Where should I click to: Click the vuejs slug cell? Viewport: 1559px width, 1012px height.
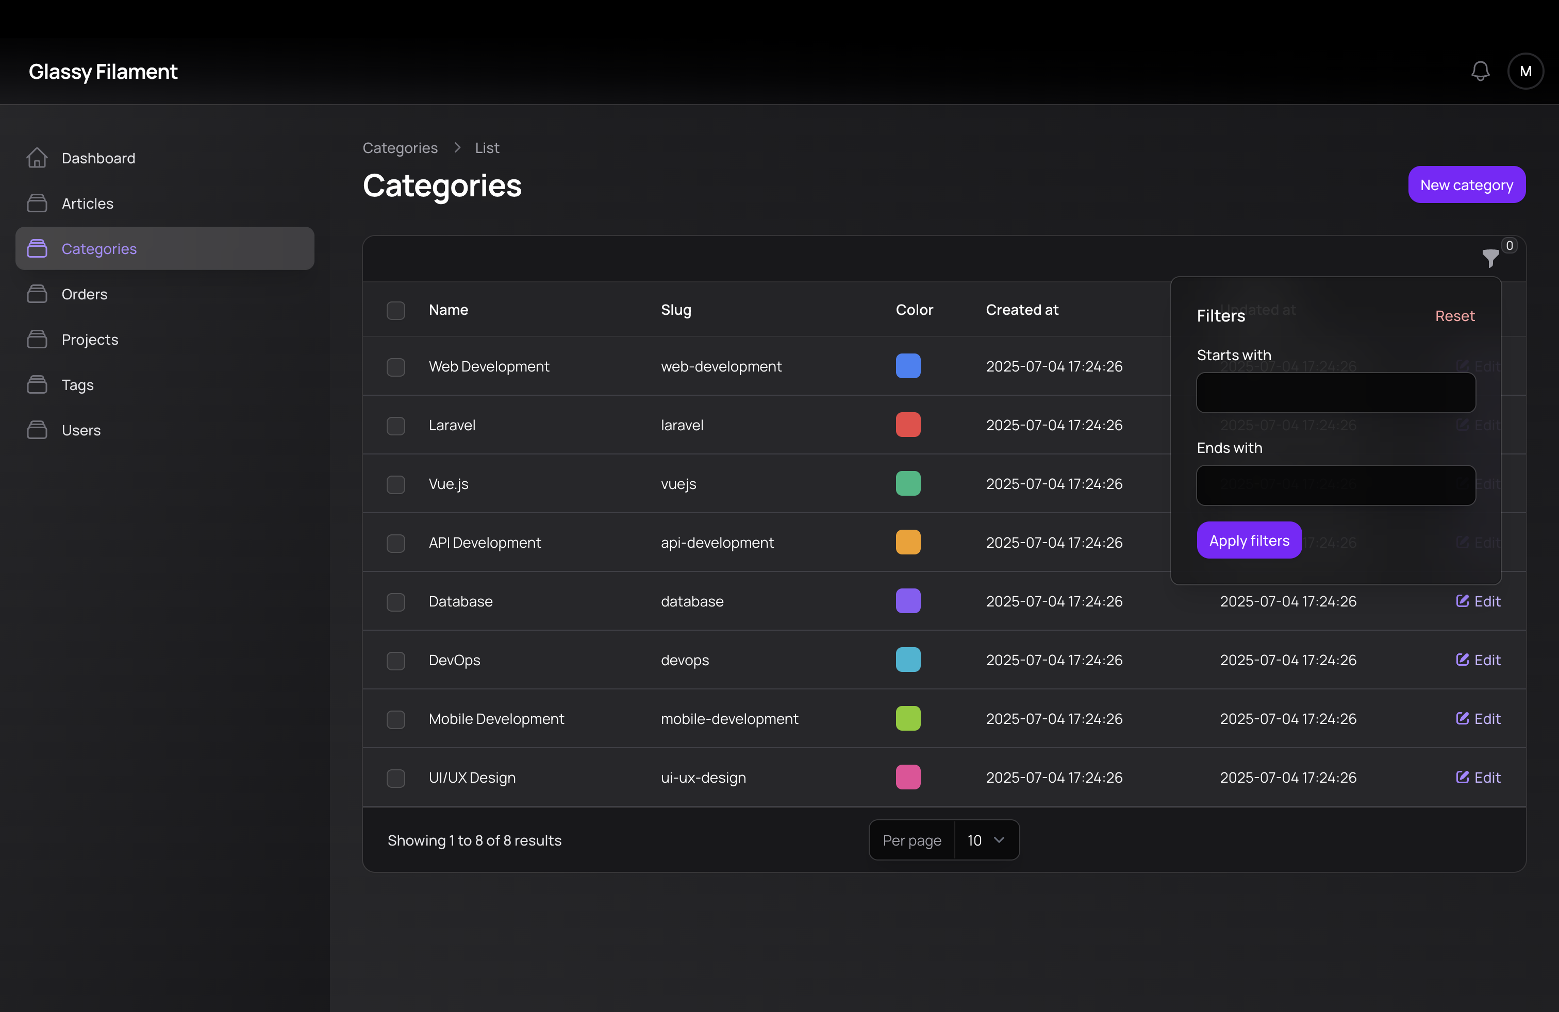pos(678,484)
